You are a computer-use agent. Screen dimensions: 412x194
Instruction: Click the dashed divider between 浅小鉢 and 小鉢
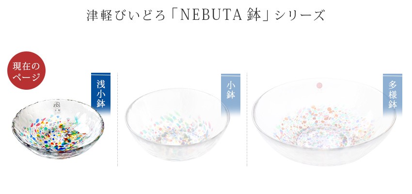pyautogui.click(x=117, y=119)
